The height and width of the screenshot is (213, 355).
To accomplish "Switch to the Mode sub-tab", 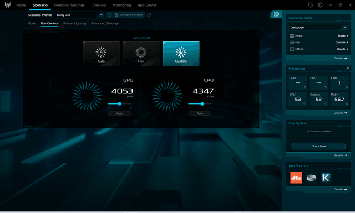I will [32, 23].
